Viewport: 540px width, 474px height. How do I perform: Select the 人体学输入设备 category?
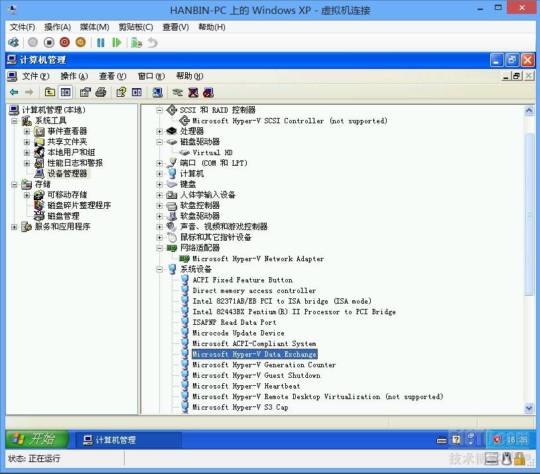[x=208, y=195]
